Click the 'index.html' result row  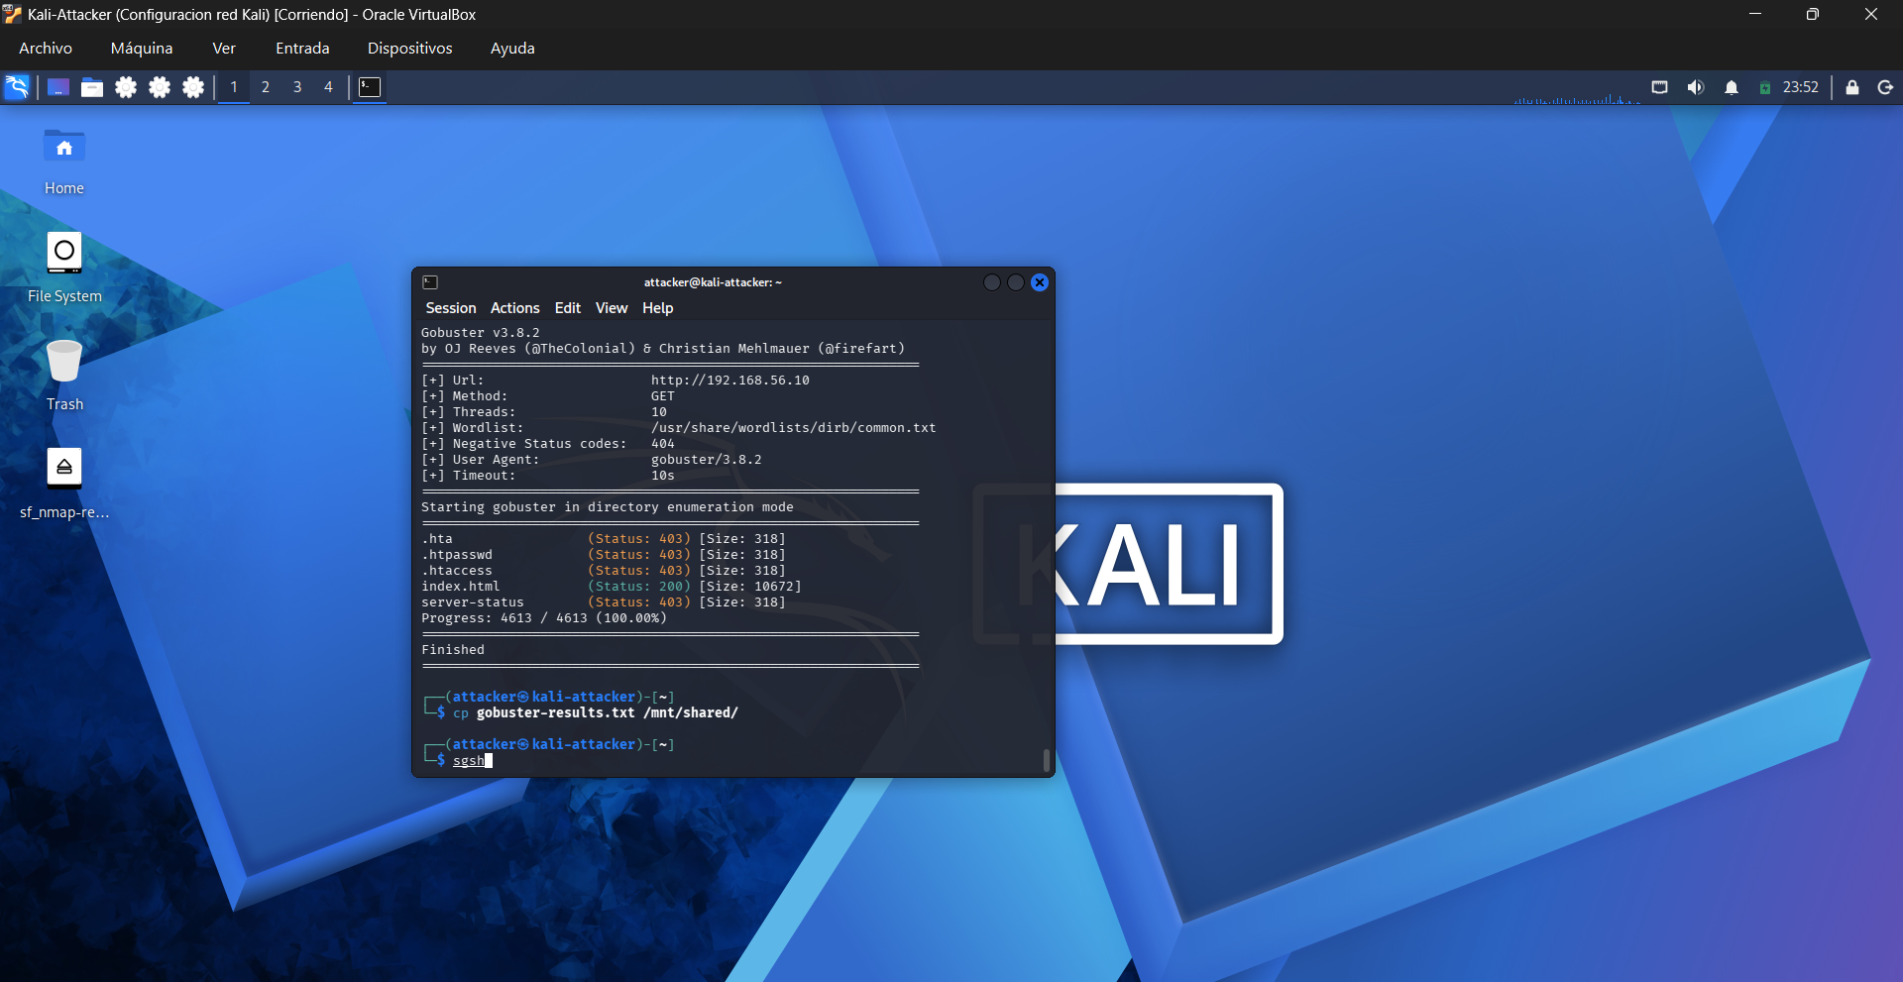tap(612, 587)
